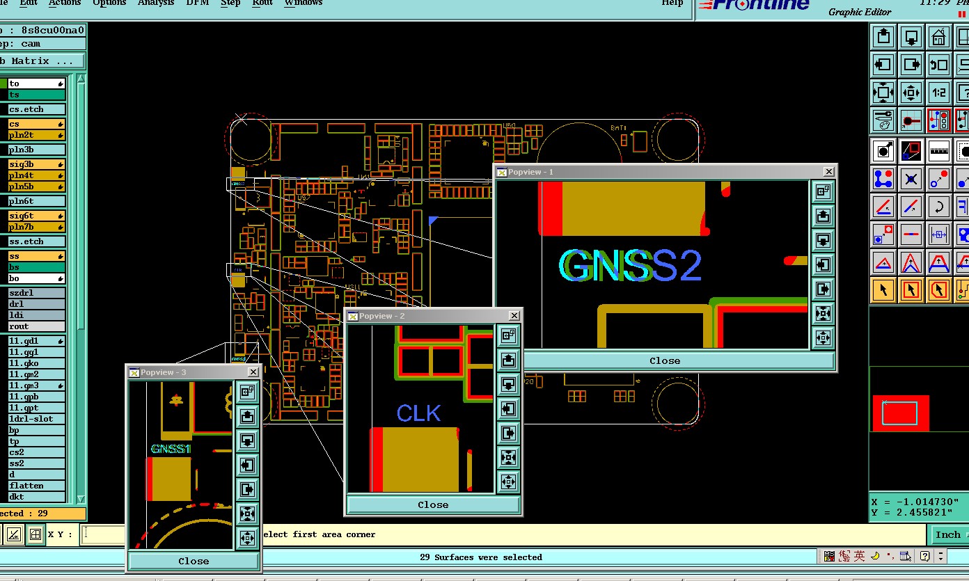This screenshot has height=581, width=969.
Task: Select the polygon area selection arrow tool
Action: pyautogui.click(x=939, y=289)
